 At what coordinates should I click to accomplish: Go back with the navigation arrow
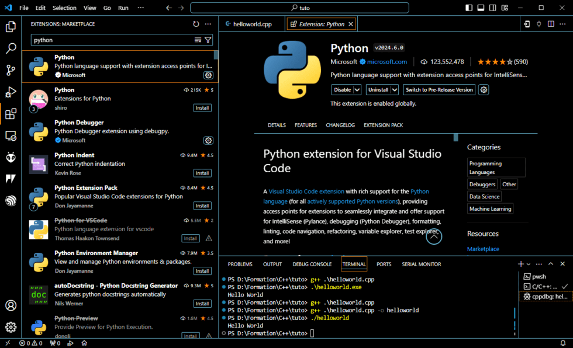[169, 8]
